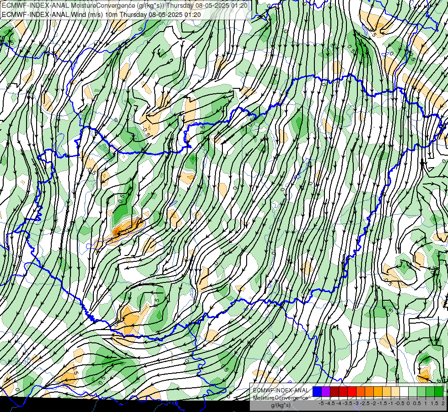Image resolution: width=448 pixels, height=412 pixels.
Task: Click the 2 tick label at legend end
Action: pos(443,403)
